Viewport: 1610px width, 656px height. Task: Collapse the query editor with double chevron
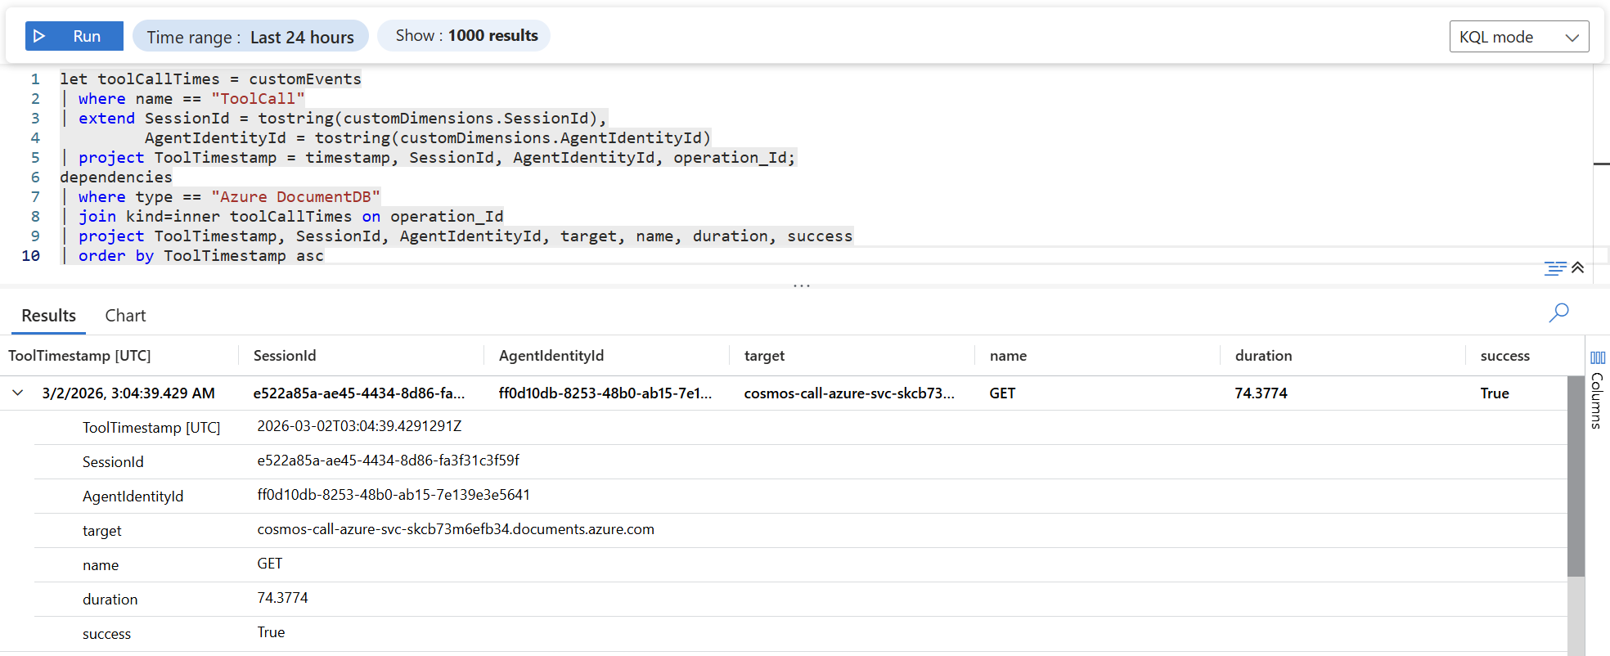pyautogui.click(x=1578, y=267)
